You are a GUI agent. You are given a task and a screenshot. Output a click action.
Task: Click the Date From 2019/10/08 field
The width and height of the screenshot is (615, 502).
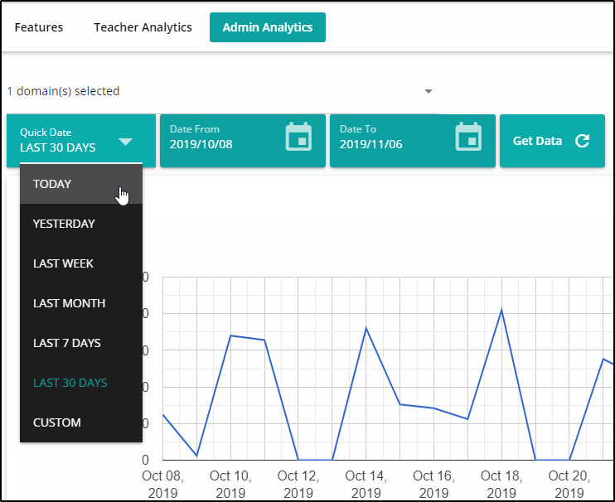tap(243, 141)
